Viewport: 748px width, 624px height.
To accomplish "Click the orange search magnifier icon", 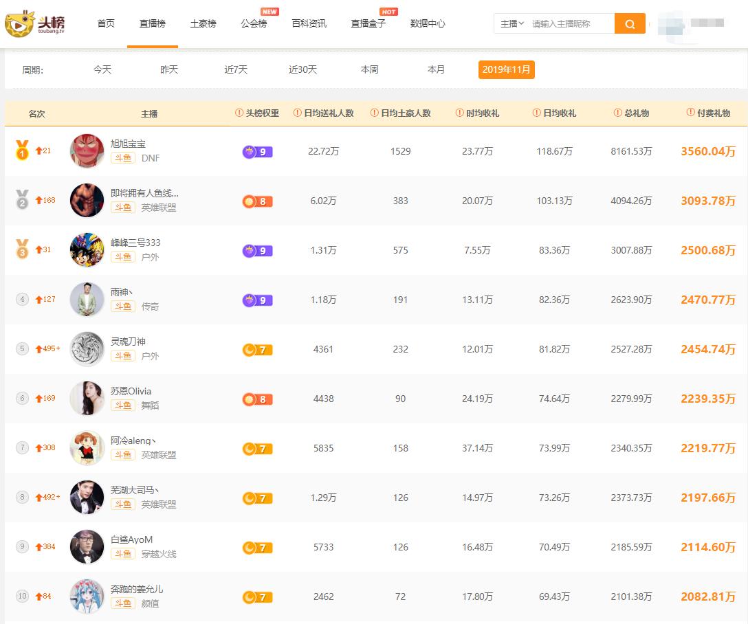I will pos(630,23).
